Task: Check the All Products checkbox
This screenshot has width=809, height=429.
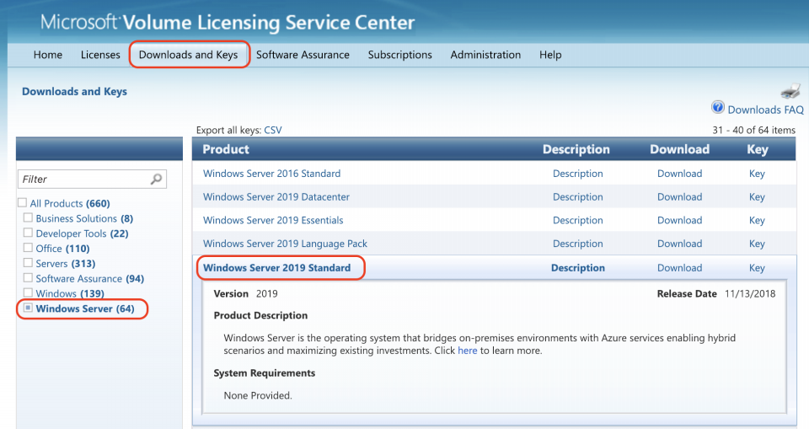Action: (x=22, y=203)
